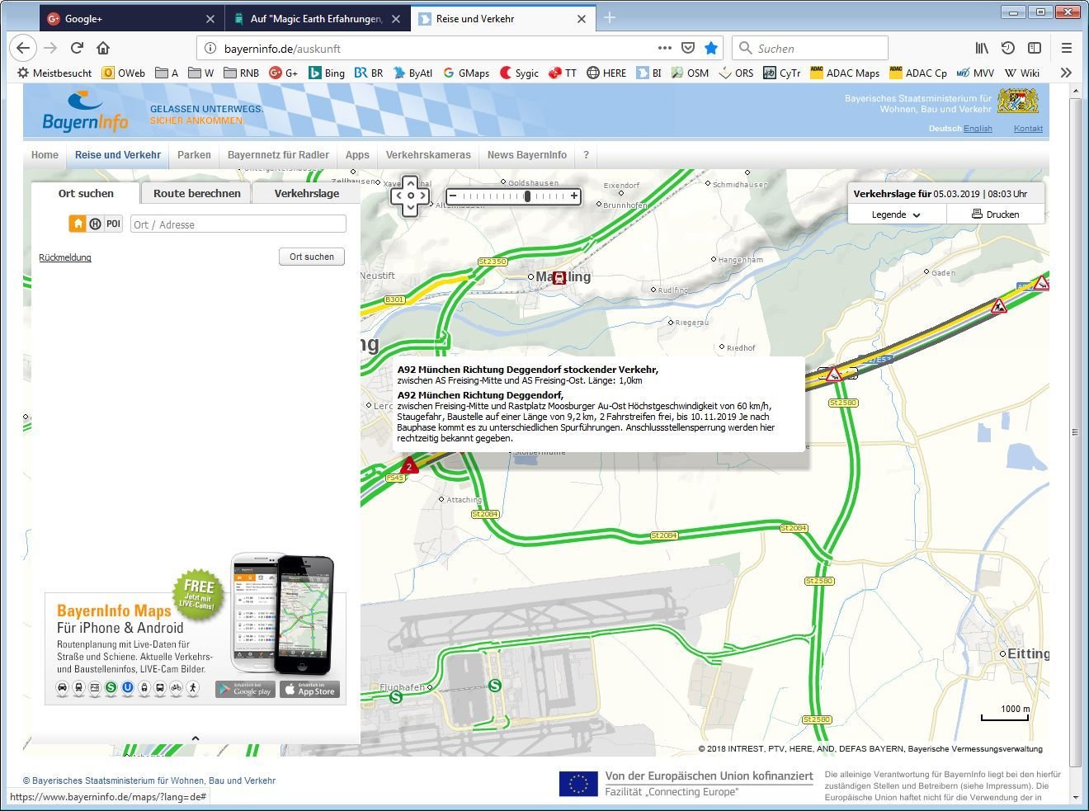Open the RNB bookmarks folder
Viewport: 1089px width, 811px height.
pyautogui.click(x=242, y=73)
